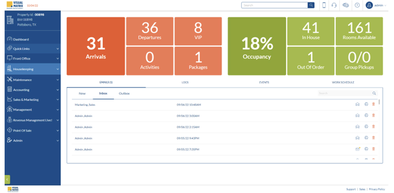The height and width of the screenshot is (193, 394).
Task: Switch to the Outbox tab
Action: coord(124,94)
